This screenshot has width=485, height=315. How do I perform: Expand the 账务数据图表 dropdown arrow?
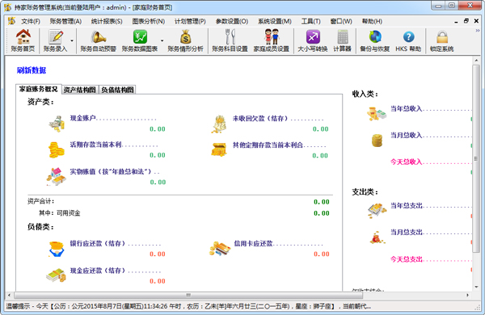pyautogui.click(x=162, y=40)
